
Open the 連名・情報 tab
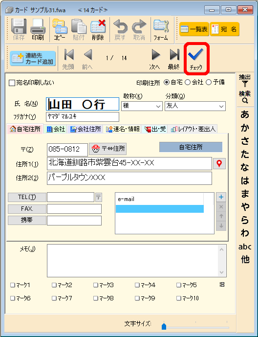click(122, 129)
